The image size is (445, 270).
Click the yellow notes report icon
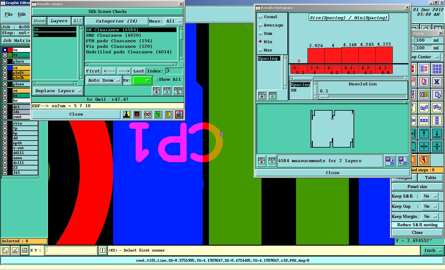(168, 114)
